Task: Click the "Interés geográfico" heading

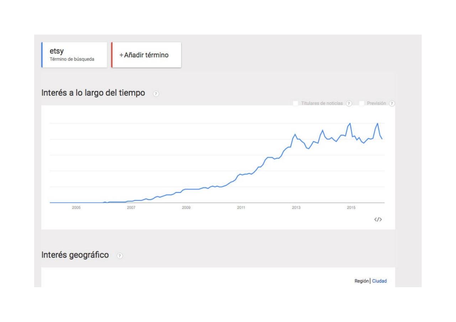Action: (75, 255)
